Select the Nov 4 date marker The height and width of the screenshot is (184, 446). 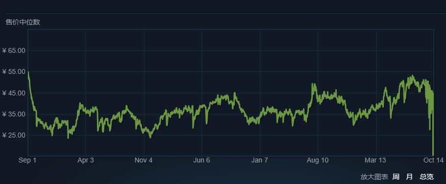point(143,161)
